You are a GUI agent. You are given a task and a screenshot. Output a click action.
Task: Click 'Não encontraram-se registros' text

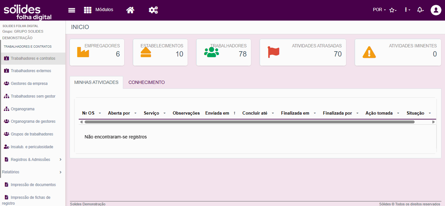click(116, 137)
